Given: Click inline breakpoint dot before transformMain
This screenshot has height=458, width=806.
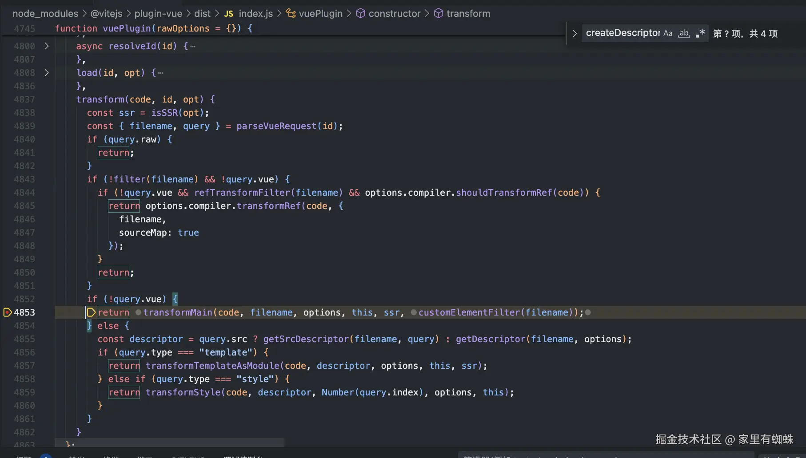Looking at the screenshot, I should tap(138, 312).
